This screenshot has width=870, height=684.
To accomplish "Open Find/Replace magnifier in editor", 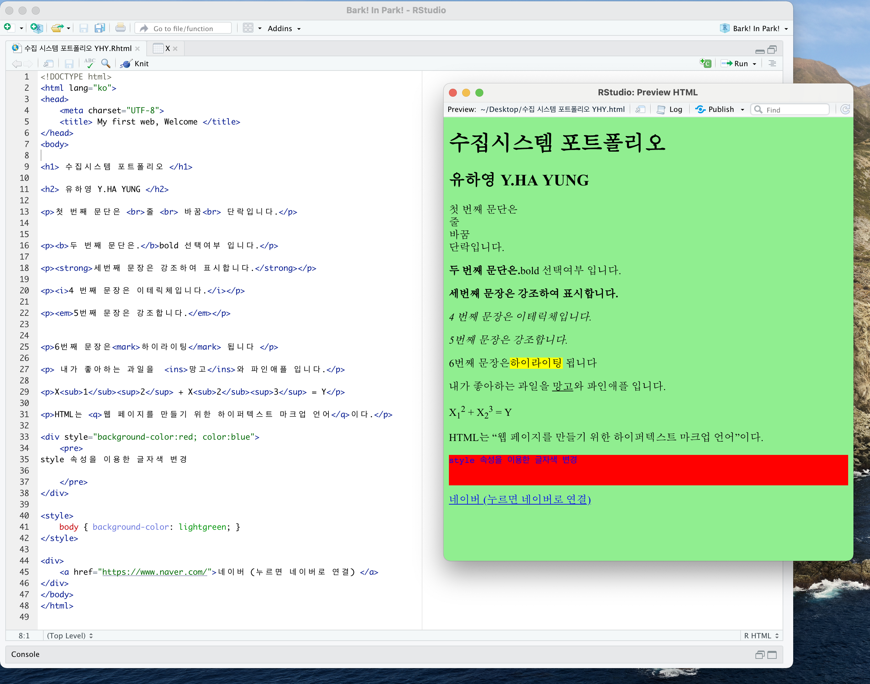I will click(106, 63).
